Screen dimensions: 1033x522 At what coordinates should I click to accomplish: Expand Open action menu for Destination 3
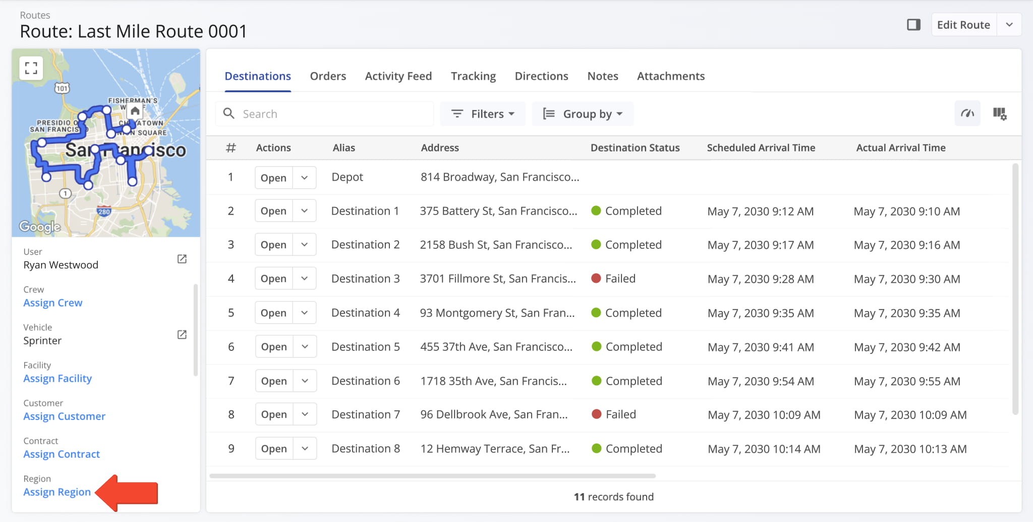click(x=305, y=279)
